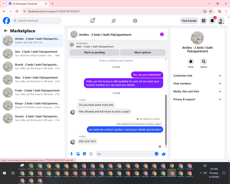230x184 pixels.
Task: Open Chrome three-dot menu
Action: click(226, 11)
